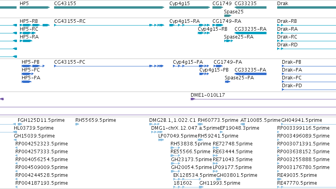
Task: Click protein Cyp4g15-PA label
Action: [188, 62]
